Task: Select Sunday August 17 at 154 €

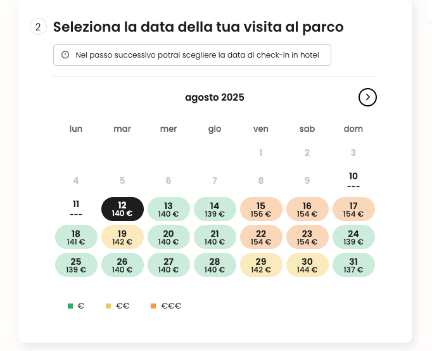Action: [x=353, y=209]
